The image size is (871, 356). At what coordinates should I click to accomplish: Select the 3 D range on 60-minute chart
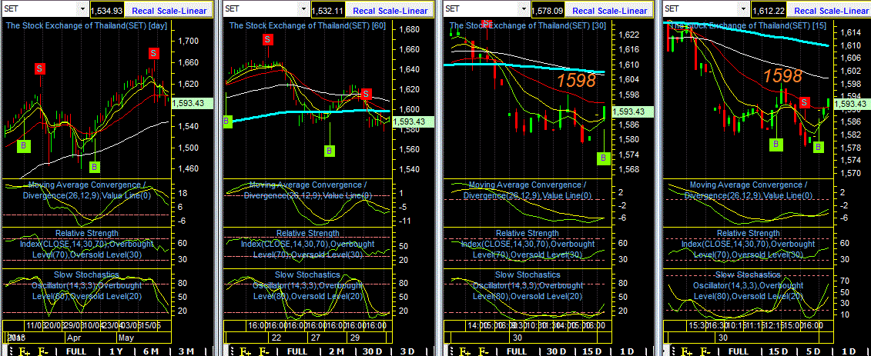(x=407, y=351)
